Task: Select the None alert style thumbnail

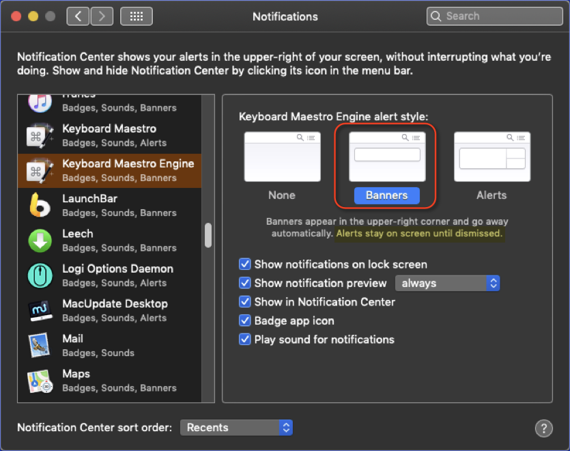Action: coord(283,156)
